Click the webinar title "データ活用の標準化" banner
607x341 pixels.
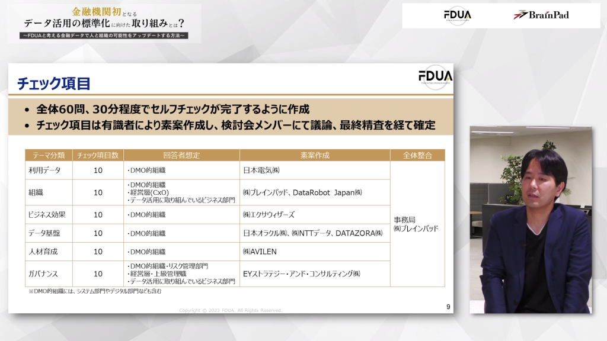tap(104, 23)
